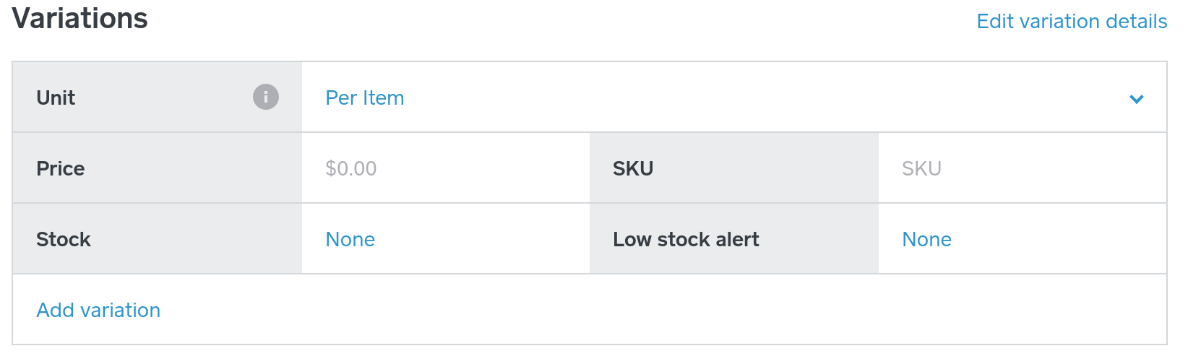Viewport: 1188px width, 364px height.
Task: Click the empty space inside the Unit dropdown field
Action: pos(723,98)
